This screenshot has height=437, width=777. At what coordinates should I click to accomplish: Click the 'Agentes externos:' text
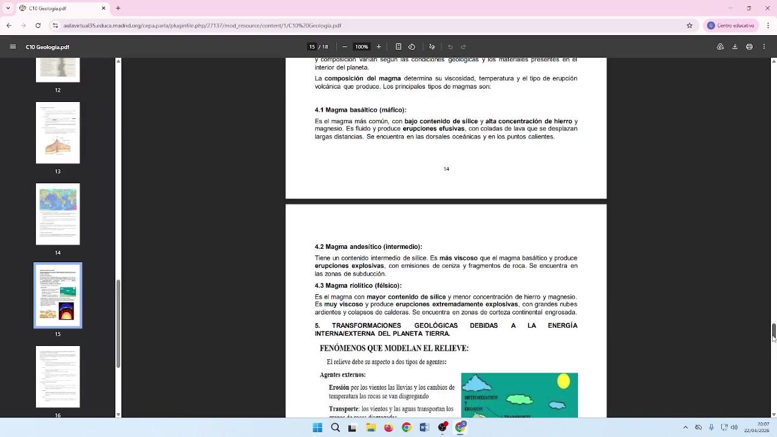343,375
